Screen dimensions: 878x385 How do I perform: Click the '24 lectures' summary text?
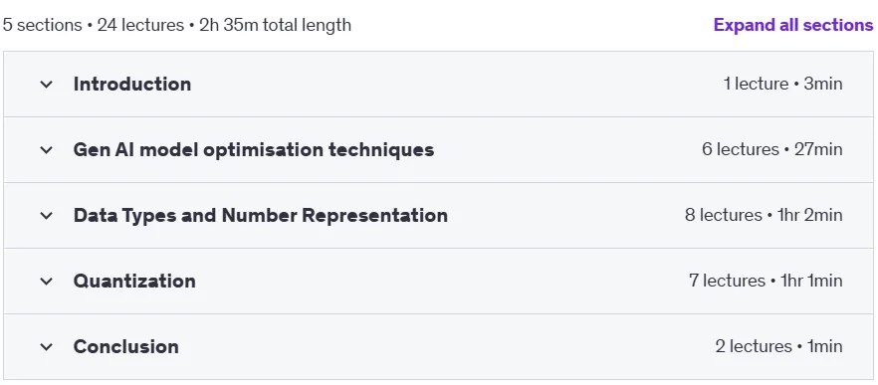[x=140, y=25]
